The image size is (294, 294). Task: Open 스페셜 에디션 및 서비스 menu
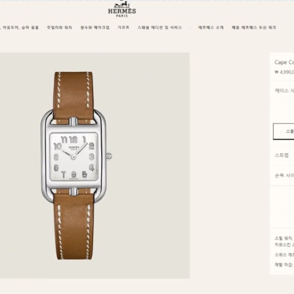159,28
